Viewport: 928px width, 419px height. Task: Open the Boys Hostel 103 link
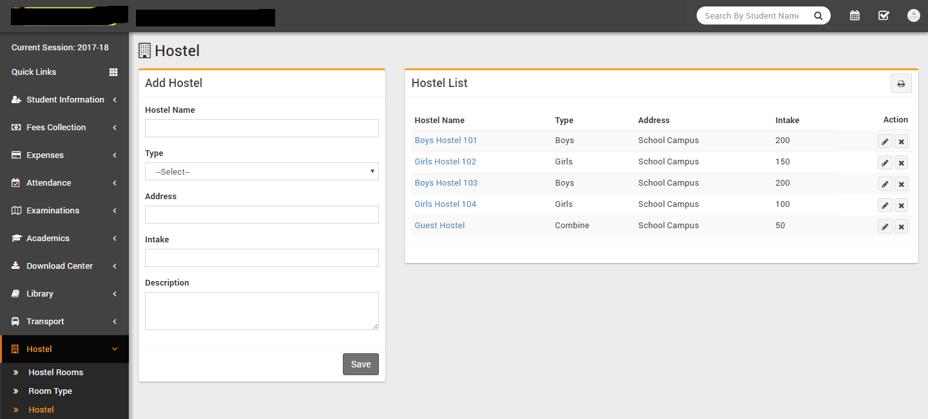[x=446, y=183]
